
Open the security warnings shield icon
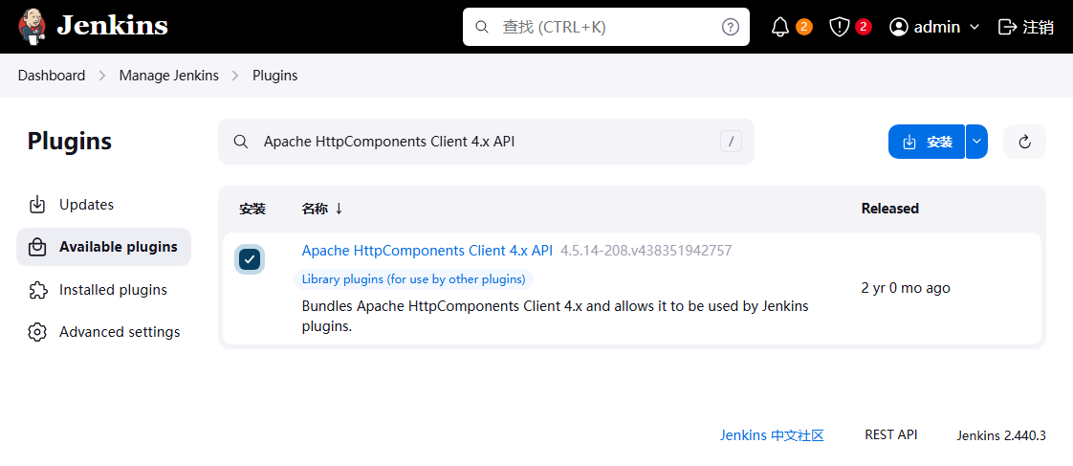(x=839, y=27)
